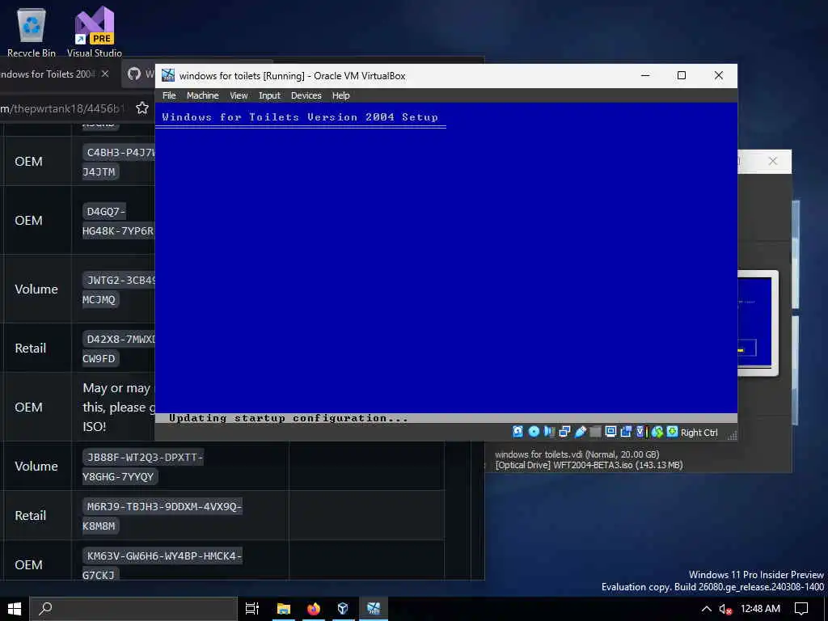Screen dimensions: 828x621
Task: Click the VirtualBox VM icon in the title bar
Action: click(x=168, y=75)
